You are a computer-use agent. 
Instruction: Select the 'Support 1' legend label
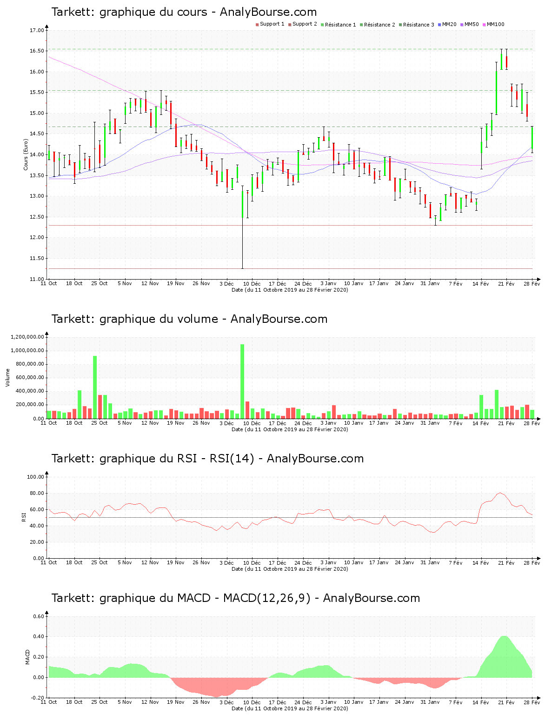click(272, 24)
